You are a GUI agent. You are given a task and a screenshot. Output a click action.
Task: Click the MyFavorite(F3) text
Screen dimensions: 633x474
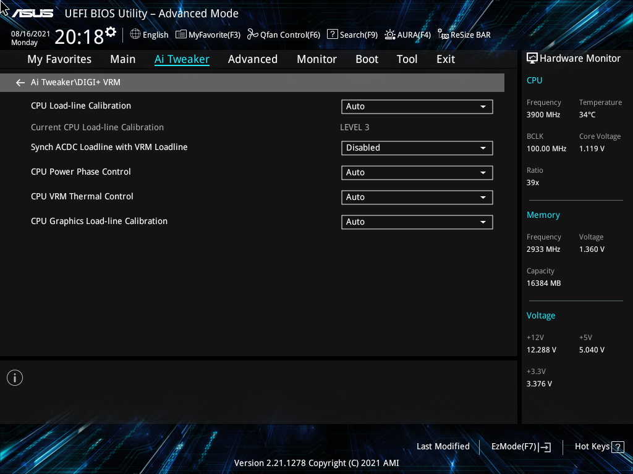pos(215,35)
